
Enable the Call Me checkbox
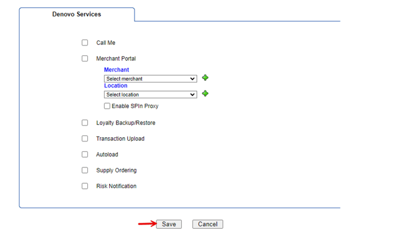tap(85, 42)
